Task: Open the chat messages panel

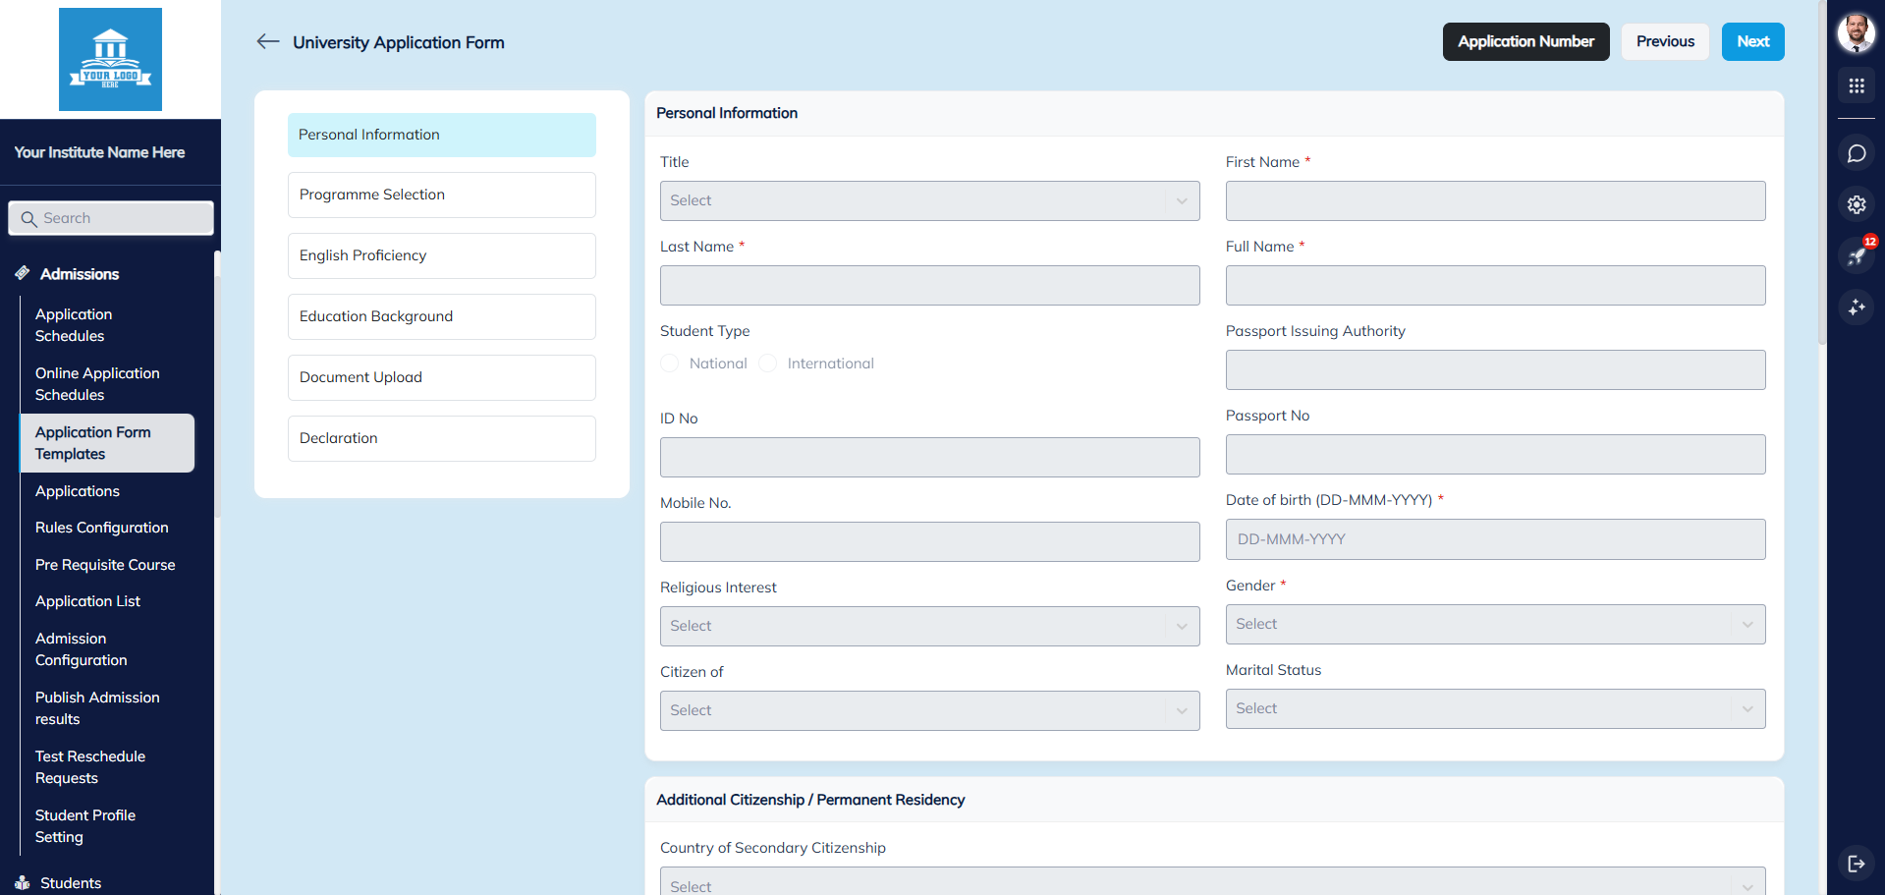Action: (x=1857, y=152)
